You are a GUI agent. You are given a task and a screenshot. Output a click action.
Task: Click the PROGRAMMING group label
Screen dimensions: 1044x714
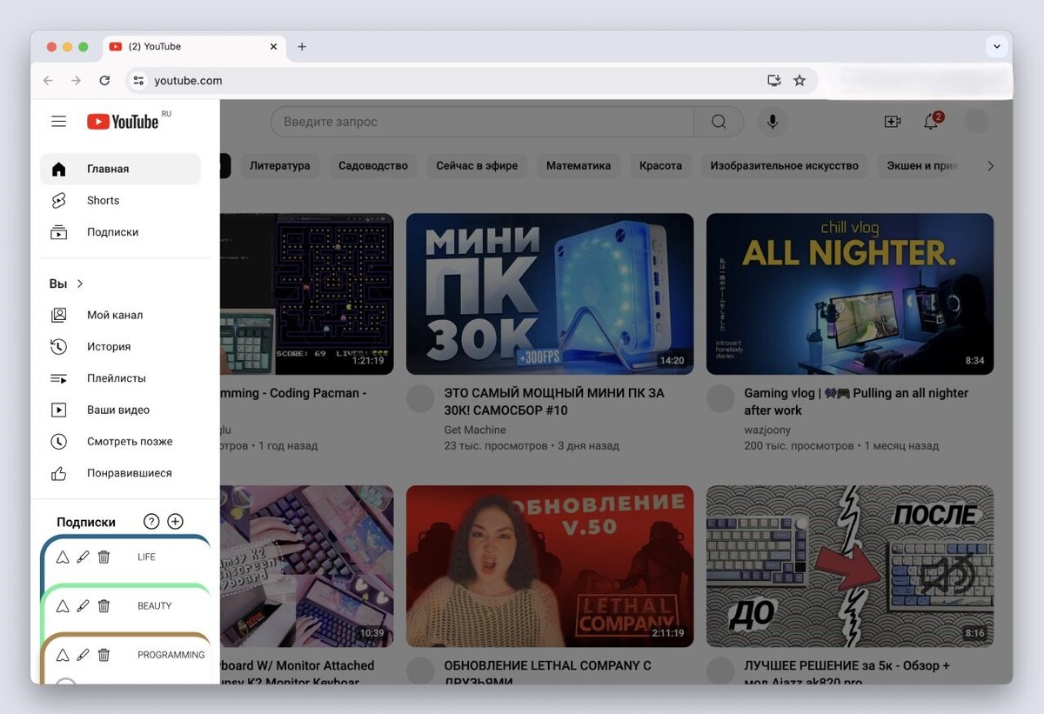[x=171, y=655]
